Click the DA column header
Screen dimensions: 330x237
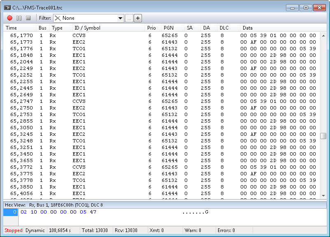pyautogui.click(x=208, y=28)
